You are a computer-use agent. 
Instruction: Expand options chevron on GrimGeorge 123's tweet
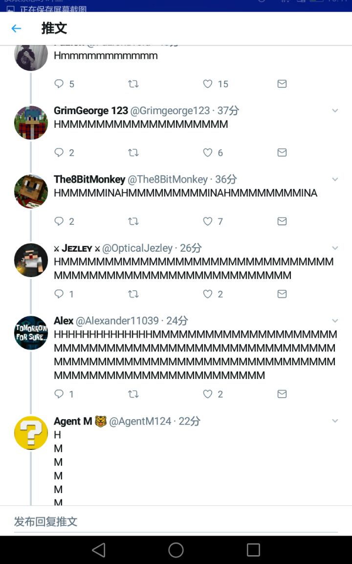pos(335,111)
